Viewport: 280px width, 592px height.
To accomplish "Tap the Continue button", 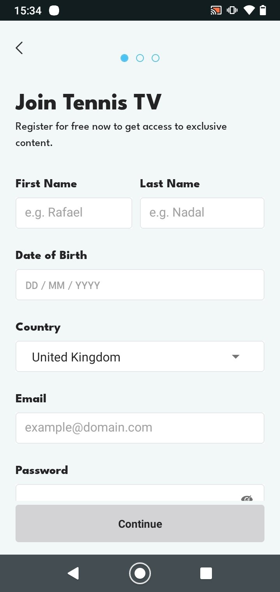I will tap(140, 523).
